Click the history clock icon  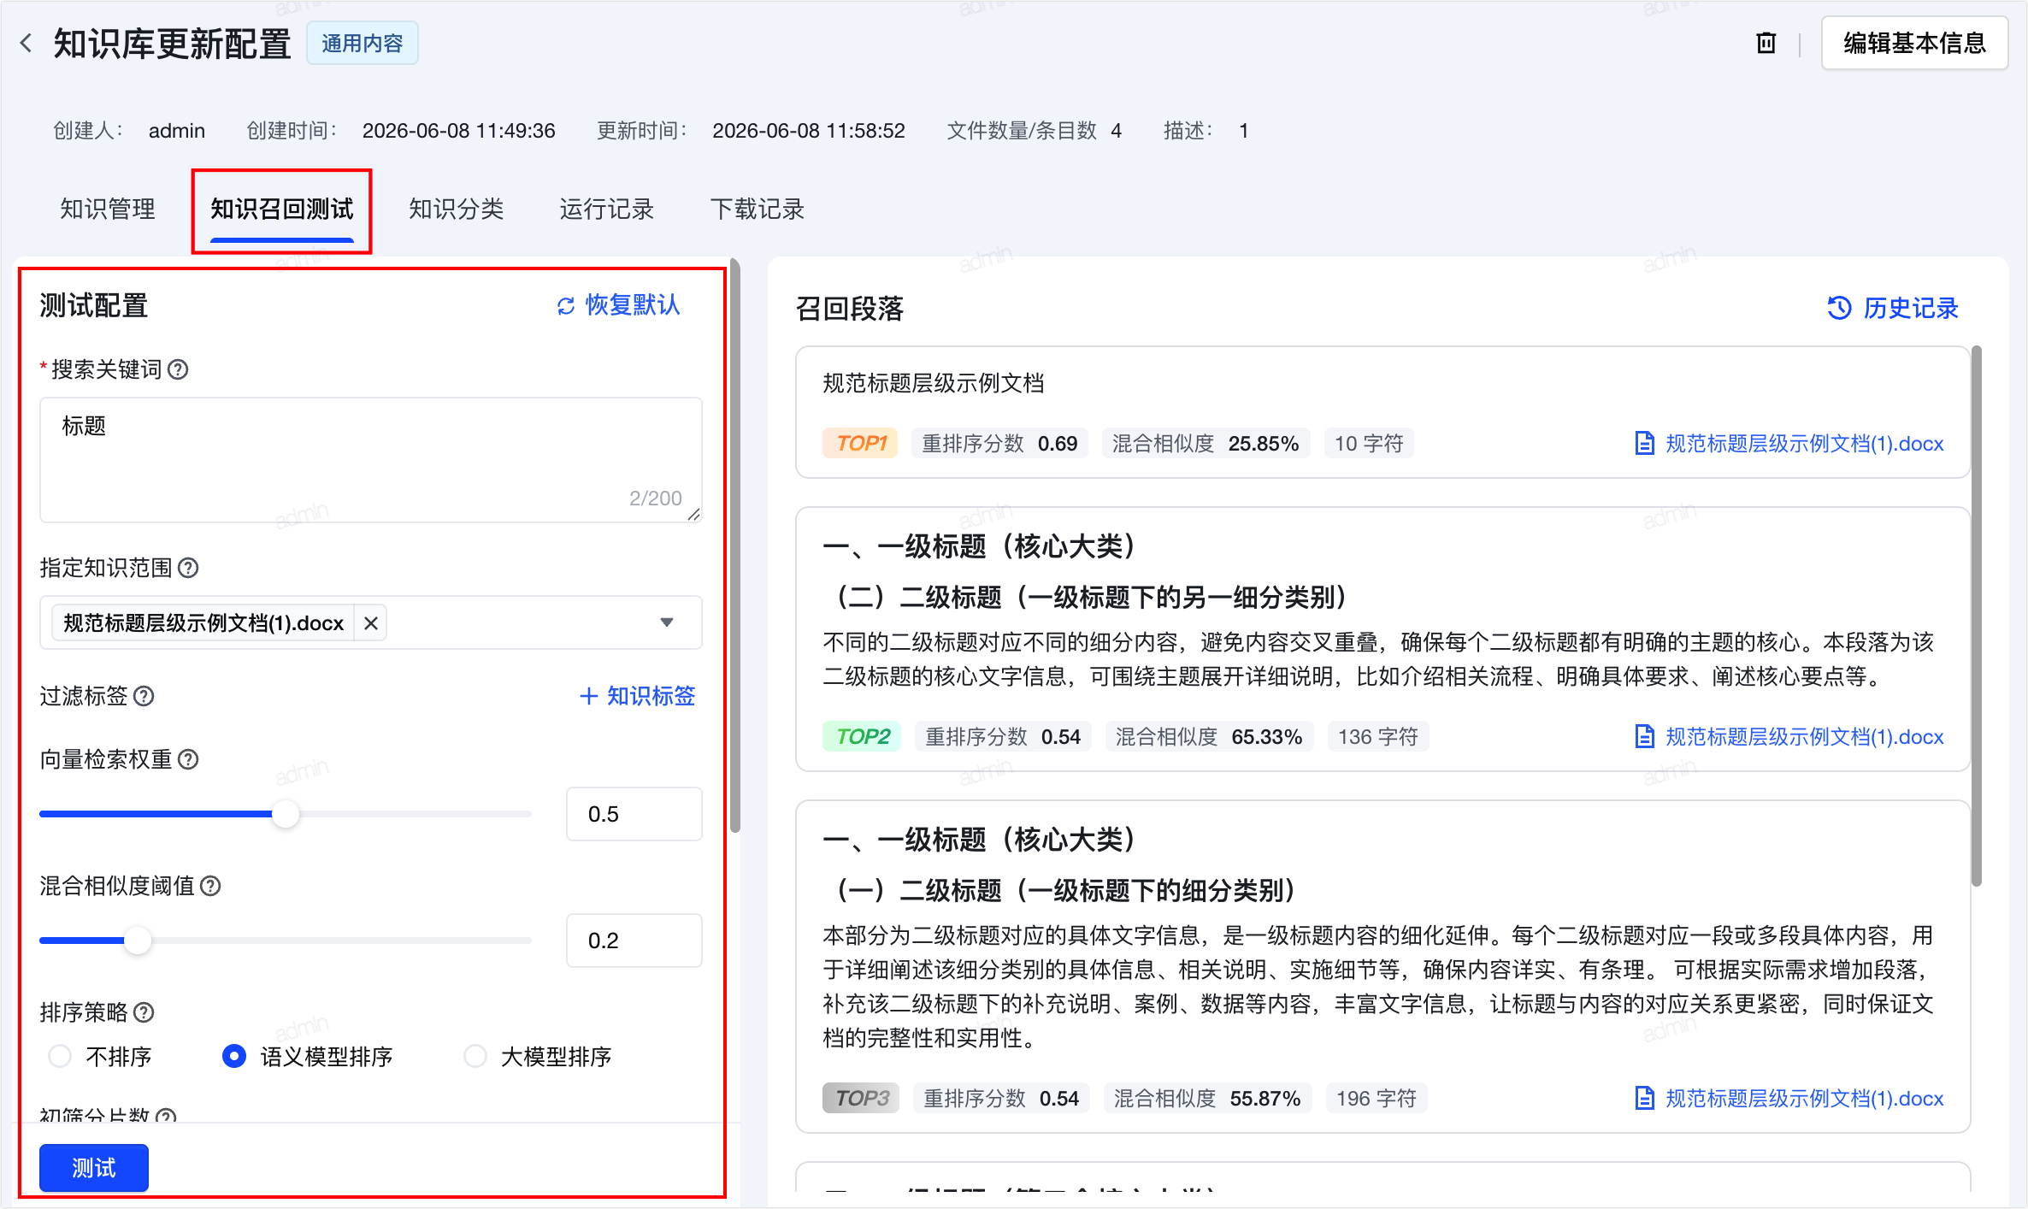(x=1839, y=308)
